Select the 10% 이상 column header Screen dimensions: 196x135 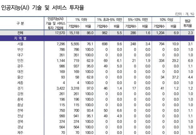tap(165, 20)
